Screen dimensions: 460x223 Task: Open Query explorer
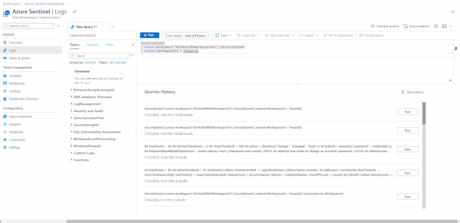click(417, 26)
